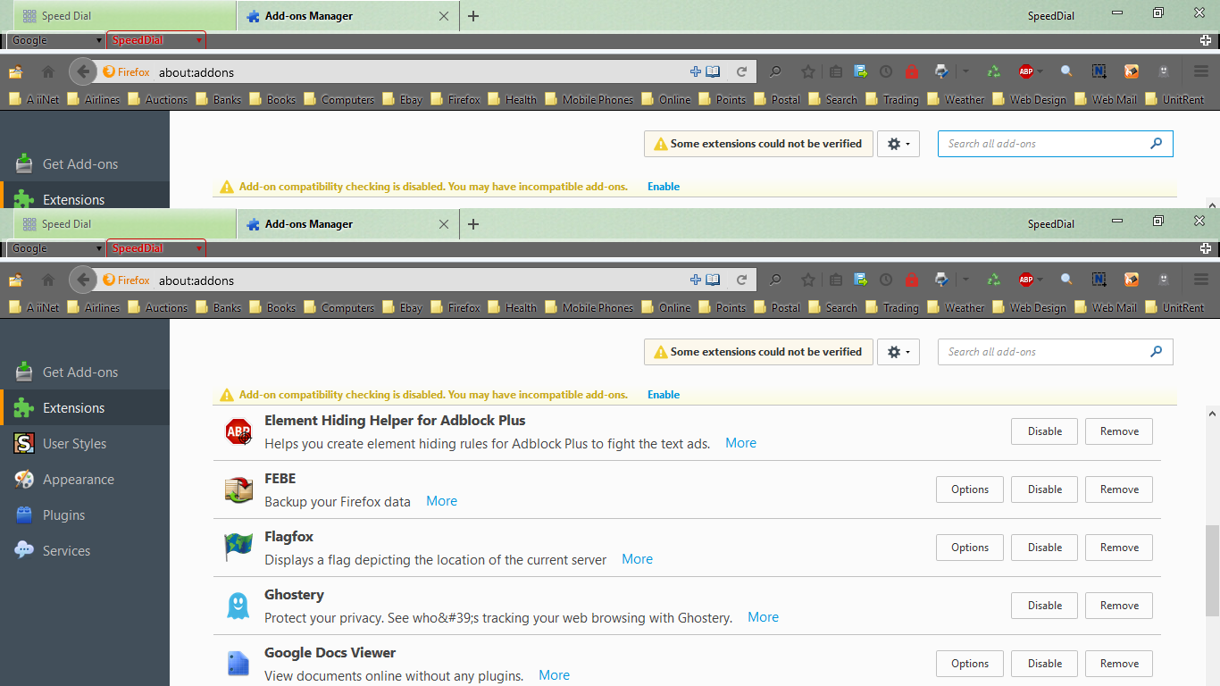Close the Add-ons Manager tab in the lower window
The image size is (1220, 686).
coord(444,224)
